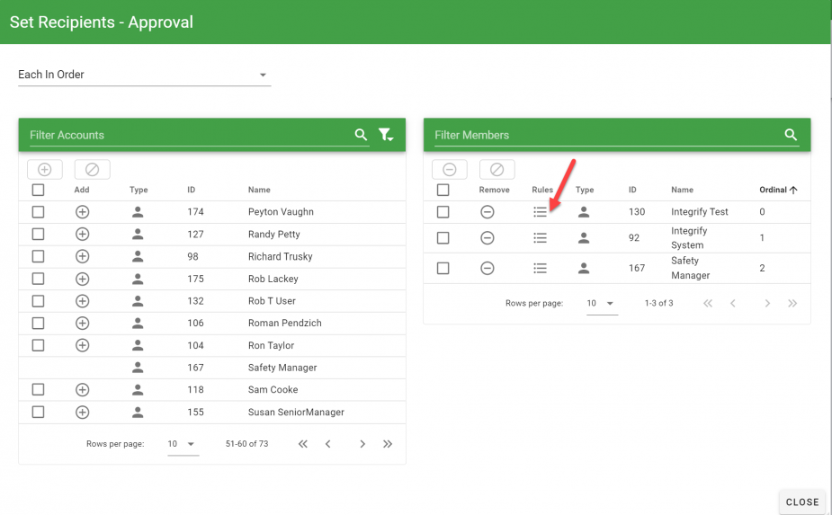Jump to the first page of accounts

pos(303,444)
